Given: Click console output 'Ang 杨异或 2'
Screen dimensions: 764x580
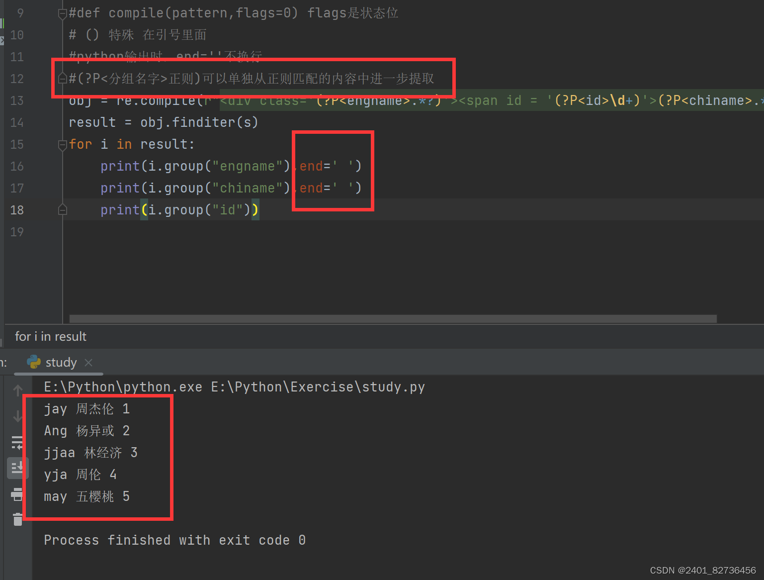Looking at the screenshot, I should [x=87, y=431].
